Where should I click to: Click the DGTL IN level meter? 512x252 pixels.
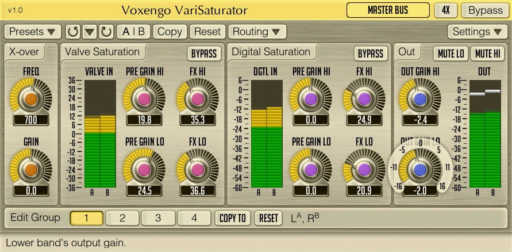267,133
